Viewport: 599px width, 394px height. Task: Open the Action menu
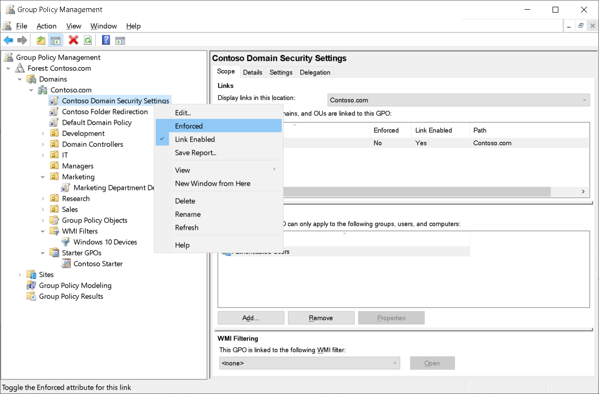46,26
